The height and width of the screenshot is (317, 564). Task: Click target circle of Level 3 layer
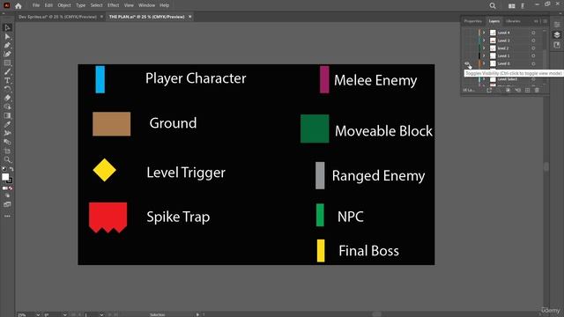point(533,41)
